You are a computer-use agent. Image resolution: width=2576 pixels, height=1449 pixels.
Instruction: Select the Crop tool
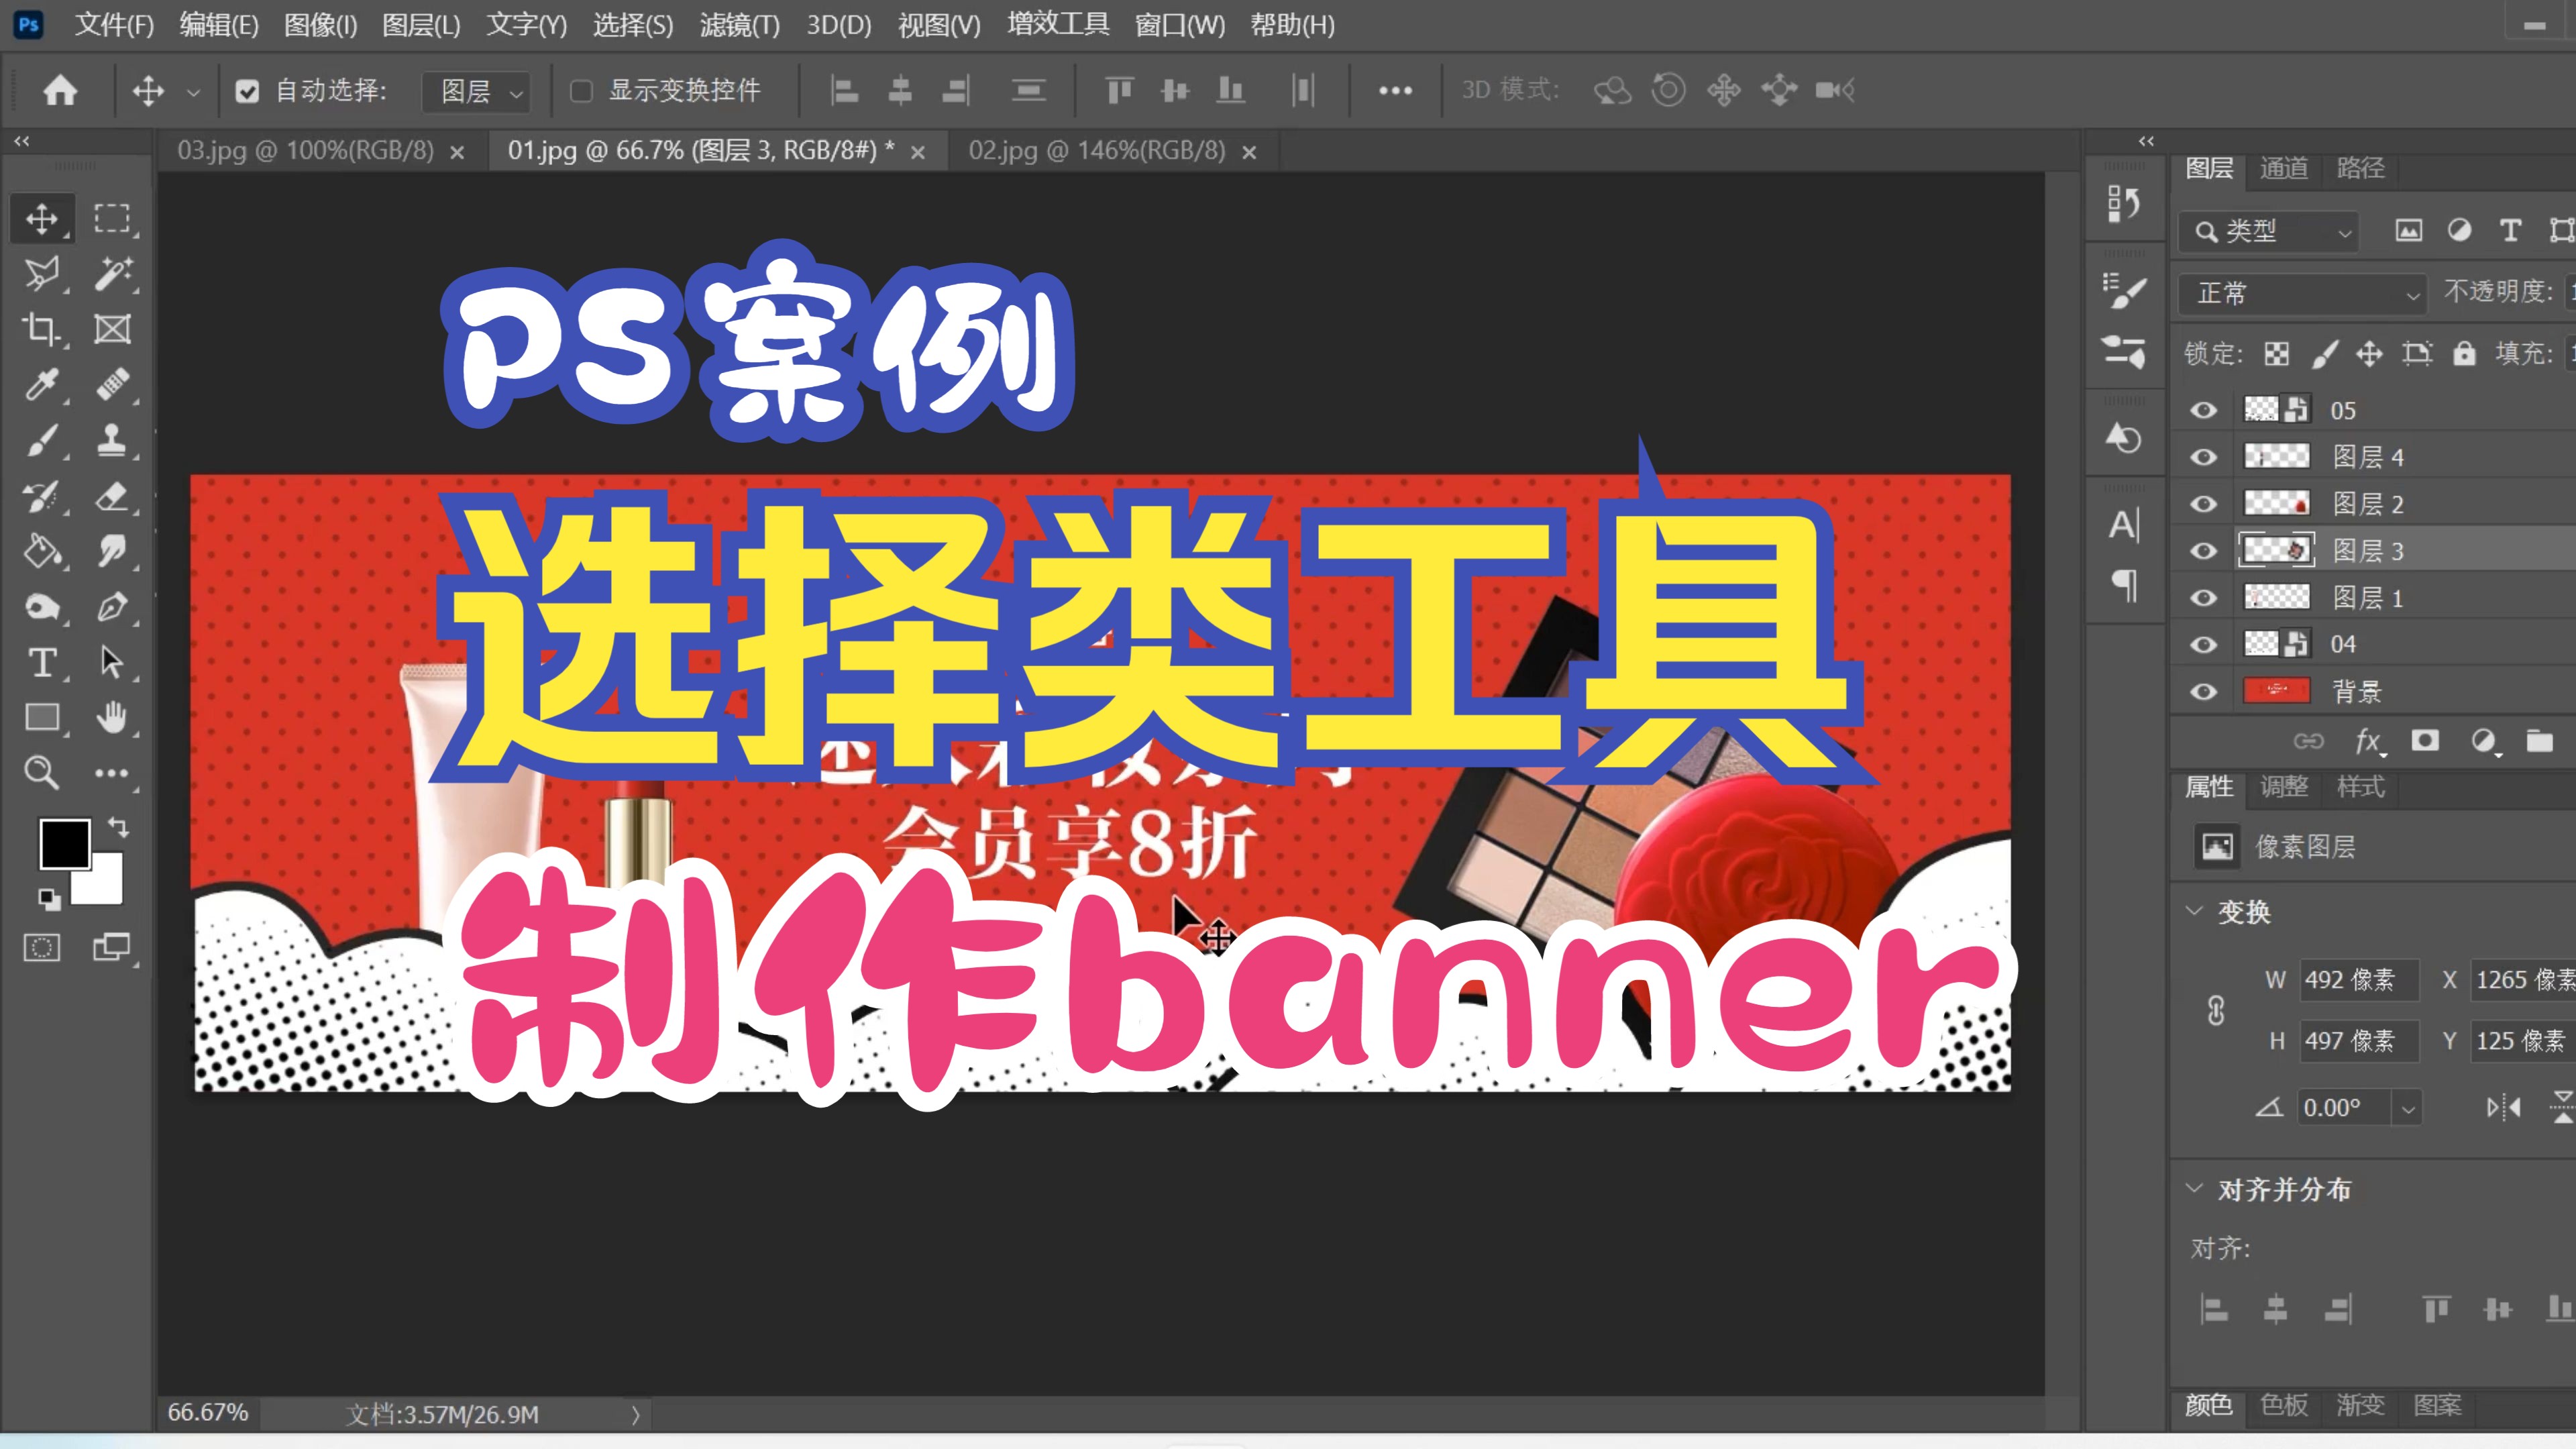42,330
